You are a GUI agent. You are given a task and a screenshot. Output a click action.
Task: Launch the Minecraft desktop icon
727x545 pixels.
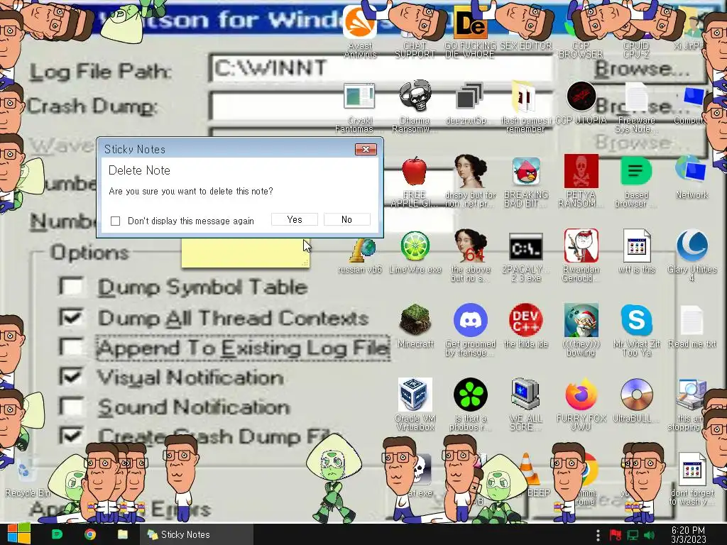(x=415, y=320)
